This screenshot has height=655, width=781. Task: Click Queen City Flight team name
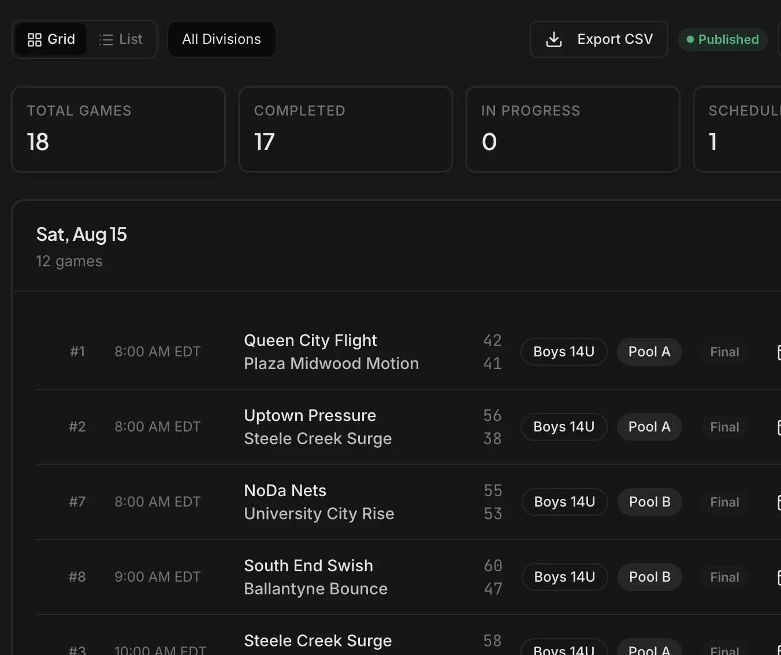[310, 340]
